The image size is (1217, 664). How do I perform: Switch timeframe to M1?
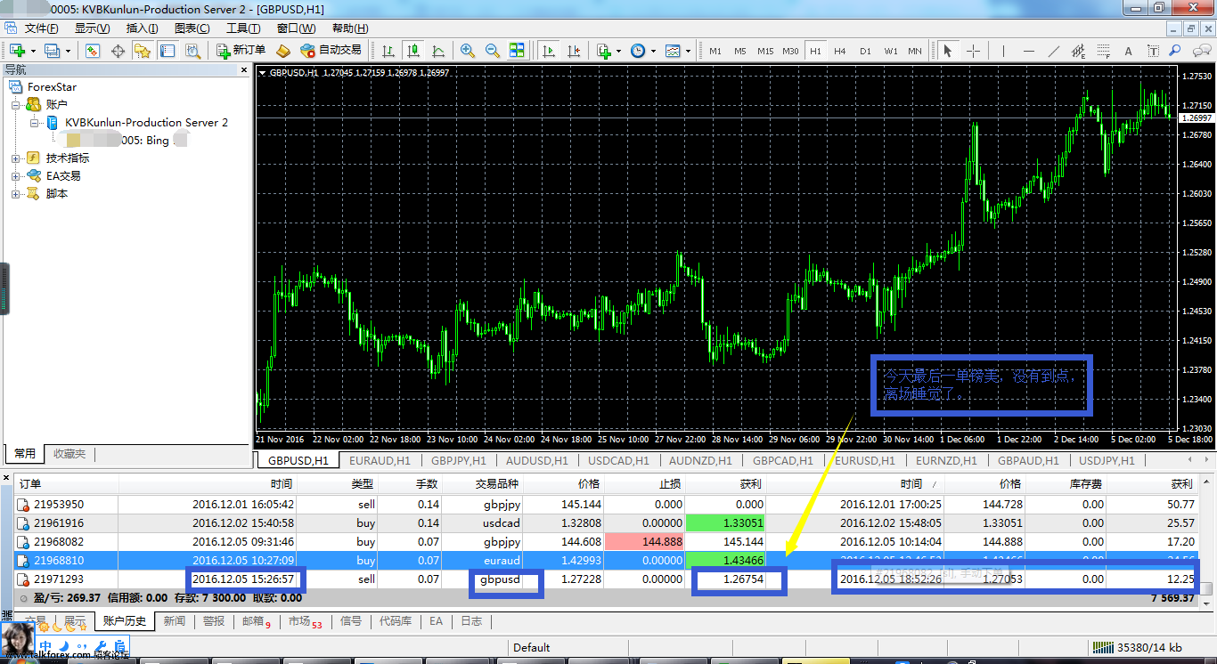pos(715,51)
